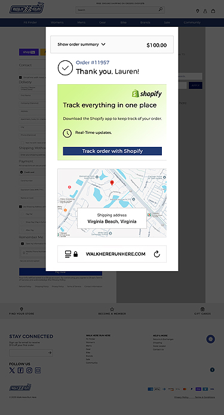This screenshot has width=224, height=415.
Task: Click the search magnifier icon
Action: 161,10
